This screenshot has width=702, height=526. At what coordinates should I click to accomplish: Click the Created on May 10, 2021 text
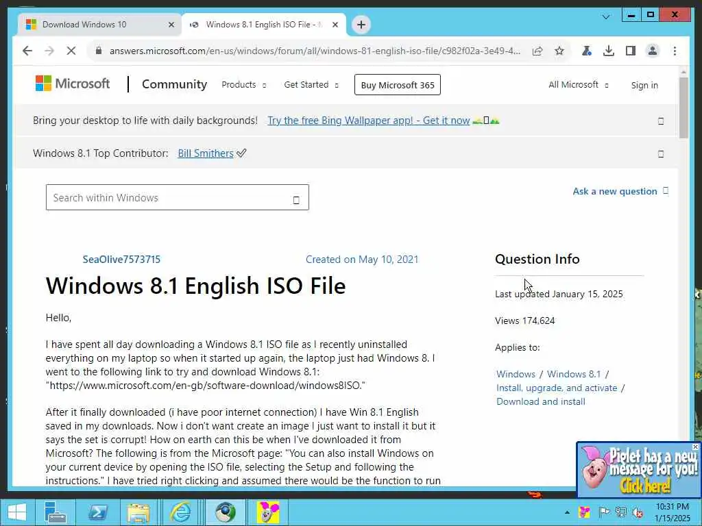point(362,260)
